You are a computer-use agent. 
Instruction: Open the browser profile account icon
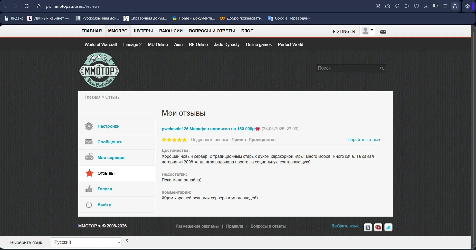(455, 6)
